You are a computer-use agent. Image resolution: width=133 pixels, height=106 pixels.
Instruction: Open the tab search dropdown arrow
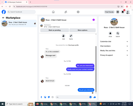pos(2,2)
